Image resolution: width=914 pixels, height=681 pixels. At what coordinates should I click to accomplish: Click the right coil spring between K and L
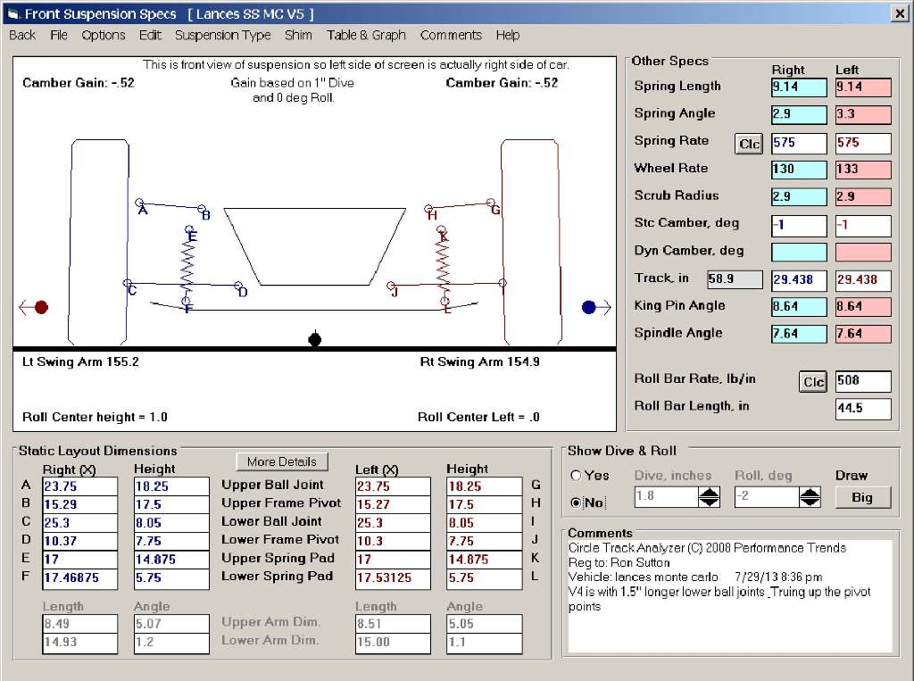[443, 264]
